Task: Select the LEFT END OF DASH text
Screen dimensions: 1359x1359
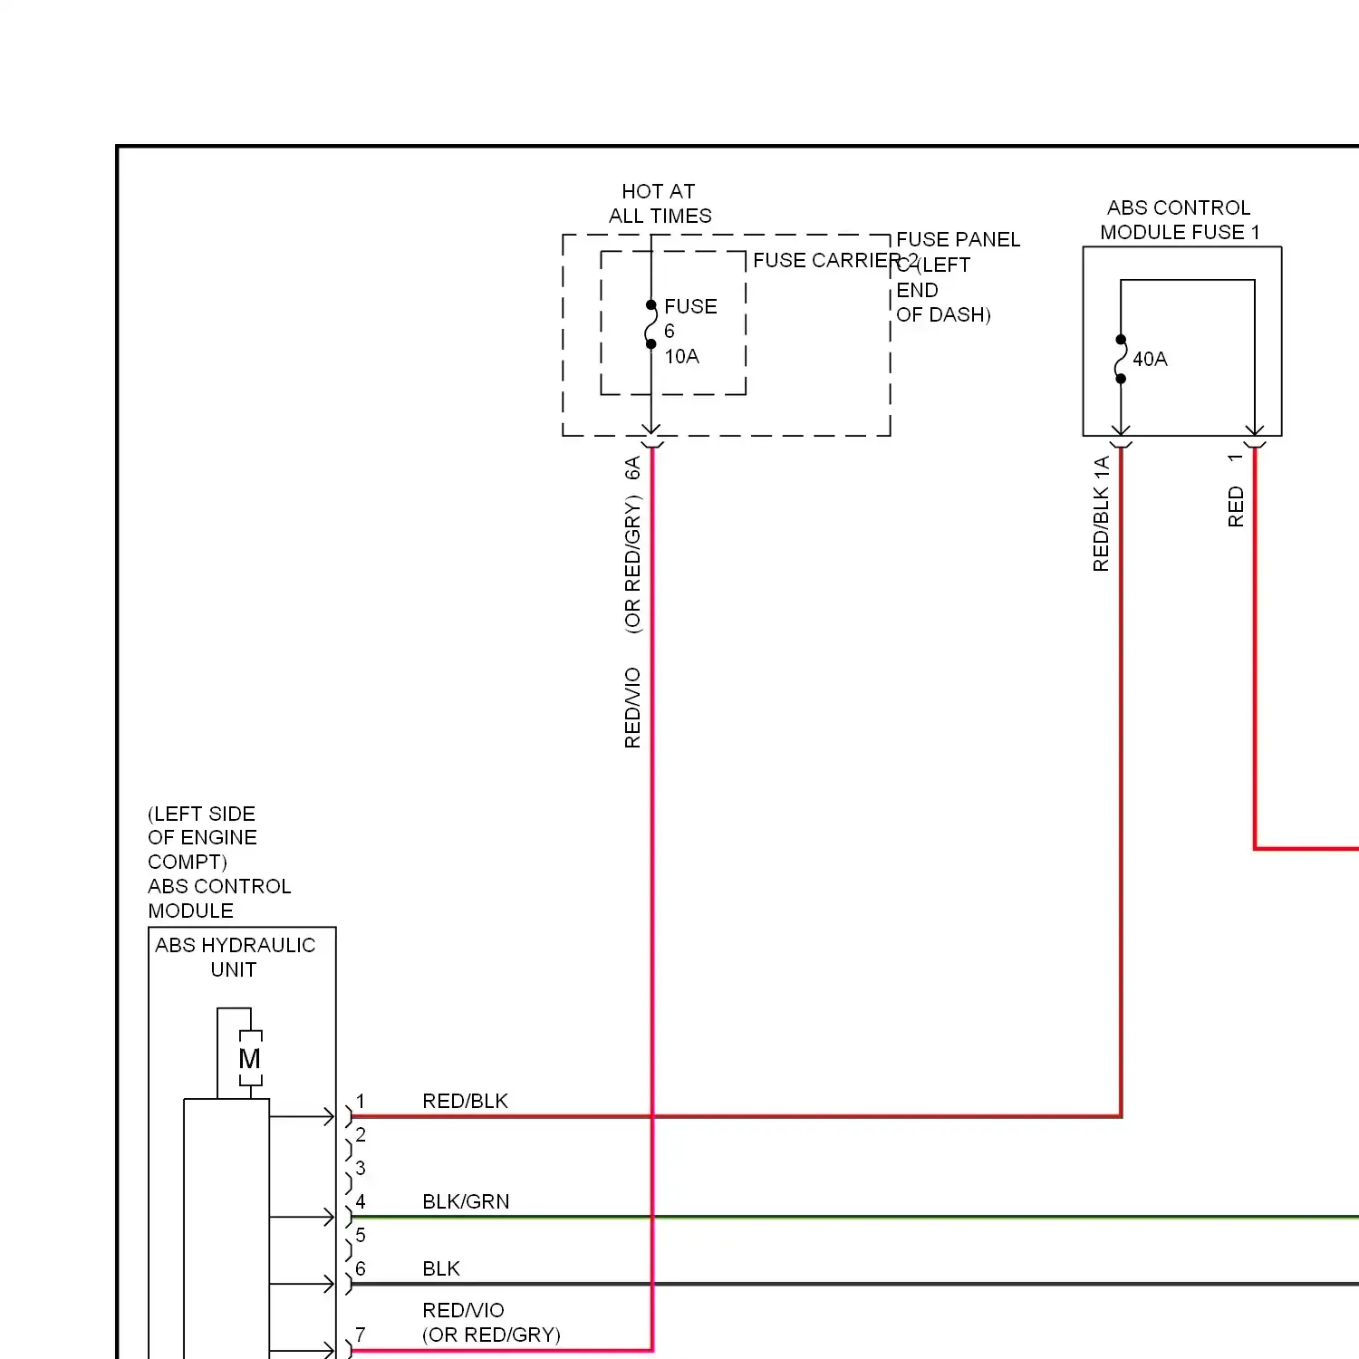Action: tap(943, 290)
